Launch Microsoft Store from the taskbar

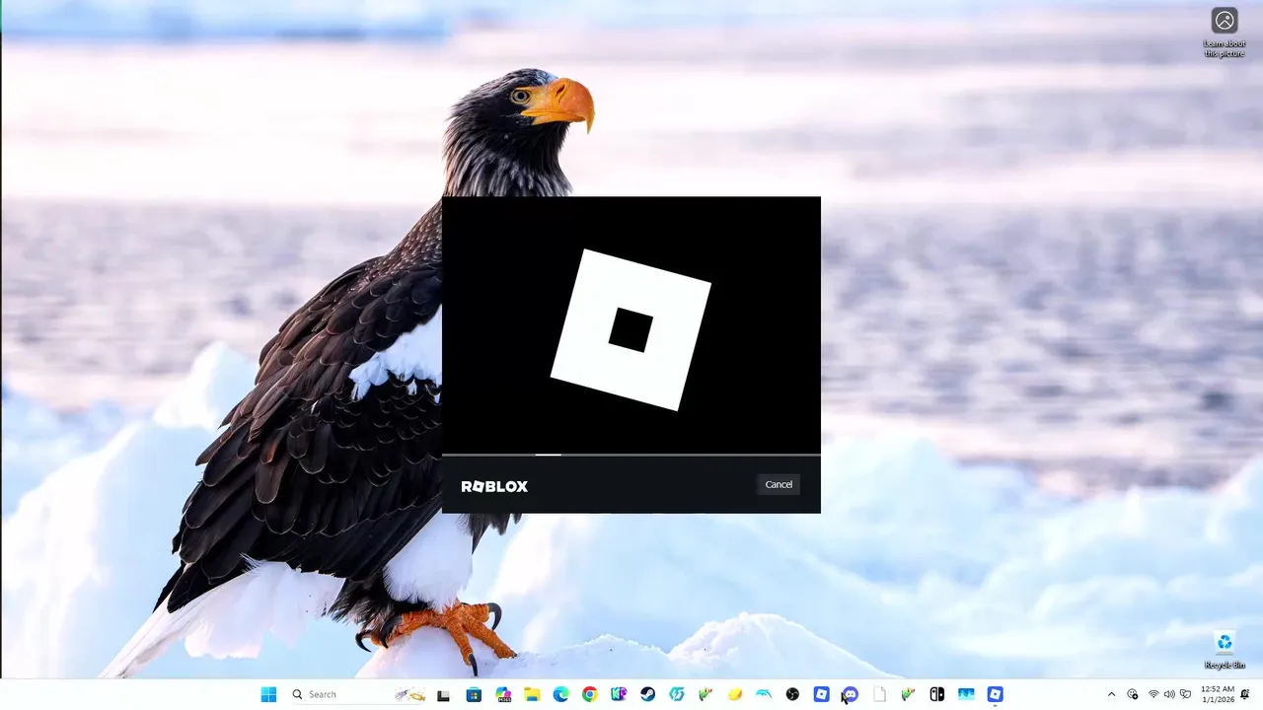pyautogui.click(x=474, y=694)
